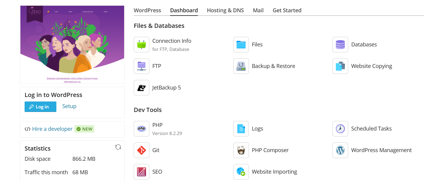424x182 pixels.
Task: Click the Git link text
Action: pos(156,150)
